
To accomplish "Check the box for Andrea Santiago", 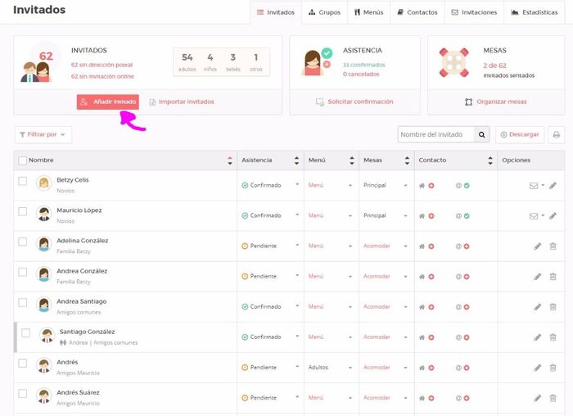I will 23,302.
